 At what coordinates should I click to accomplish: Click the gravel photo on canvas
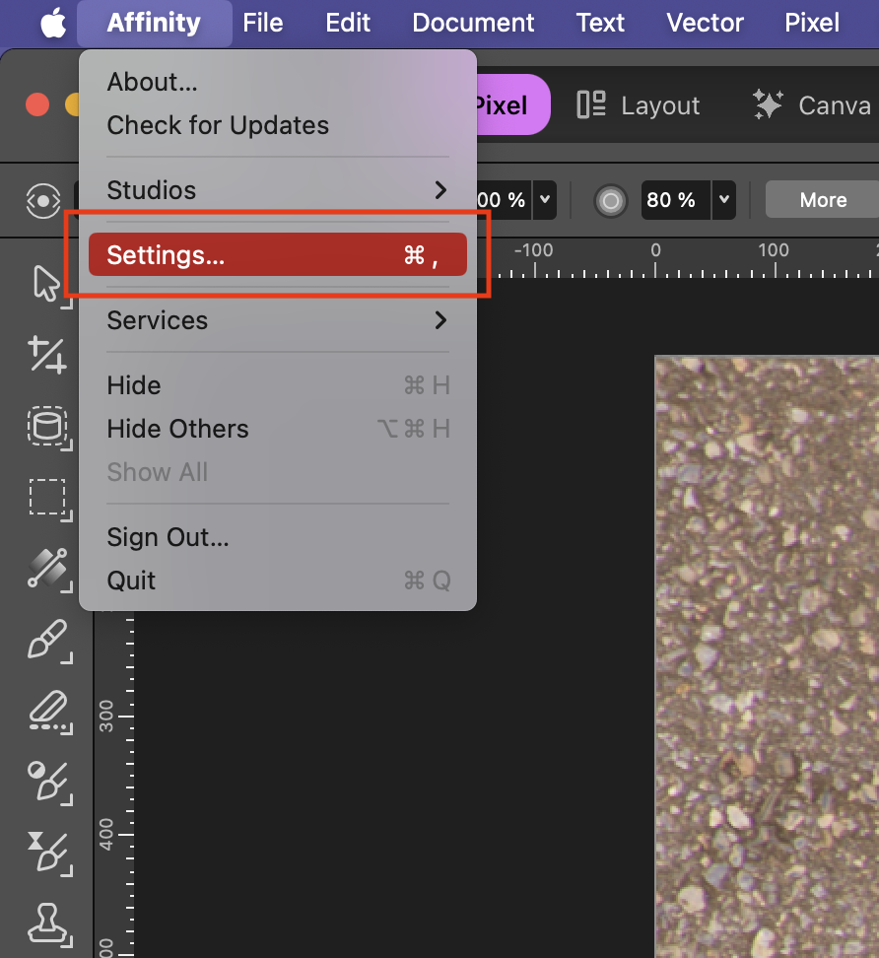pos(768,656)
